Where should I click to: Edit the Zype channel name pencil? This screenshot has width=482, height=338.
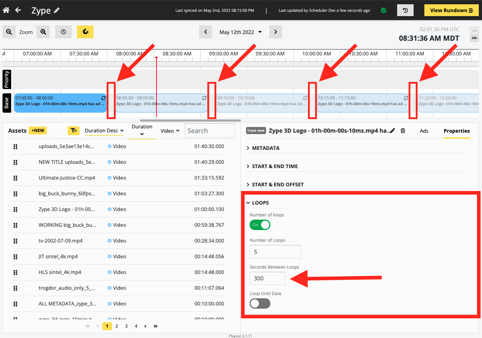pyautogui.click(x=57, y=10)
